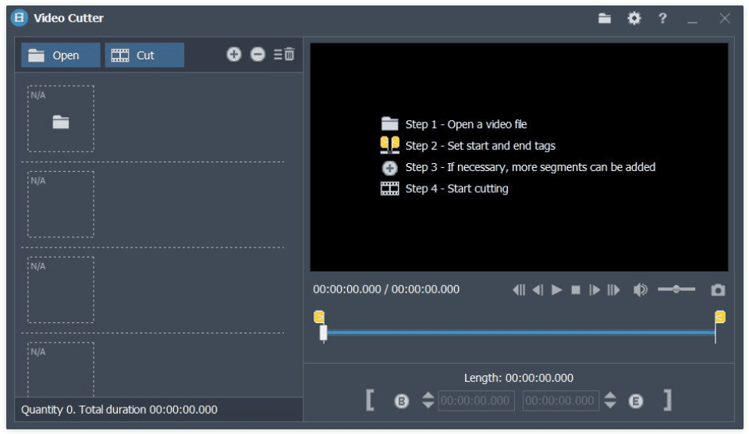Image resolution: width=749 pixels, height=434 pixels.
Task: Click the white playhead handle
Action: [x=323, y=333]
